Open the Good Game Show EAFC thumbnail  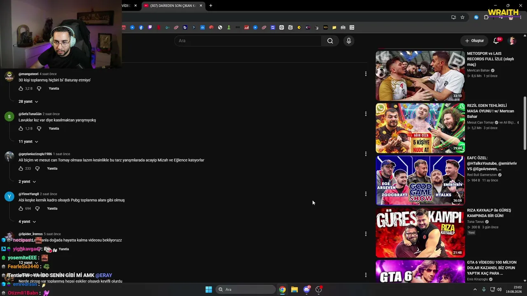point(420,180)
